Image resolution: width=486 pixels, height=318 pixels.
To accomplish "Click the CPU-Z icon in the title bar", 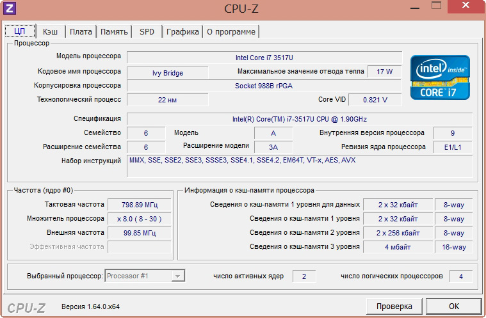I will point(9,8).
